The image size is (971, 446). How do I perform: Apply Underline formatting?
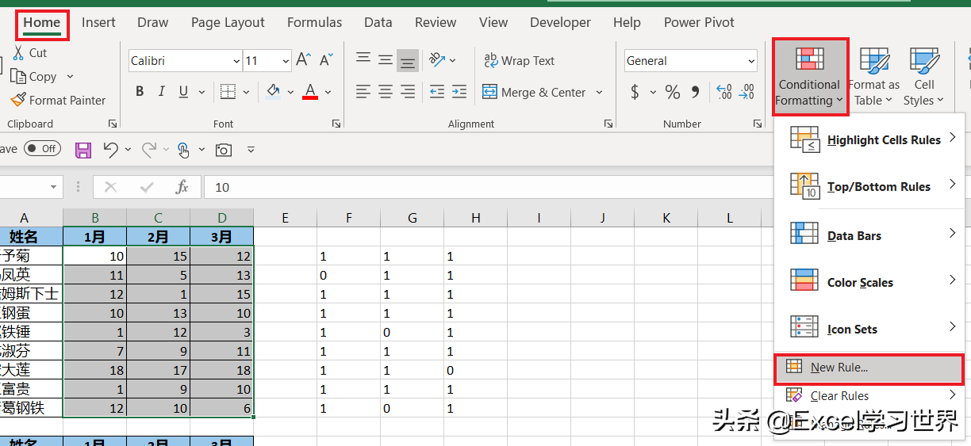point(183,92)
